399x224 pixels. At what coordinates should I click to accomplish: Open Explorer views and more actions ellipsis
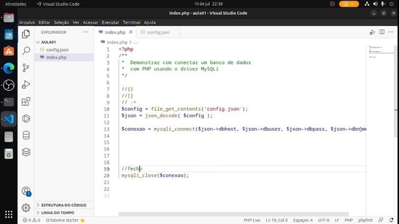click(85, 32)
